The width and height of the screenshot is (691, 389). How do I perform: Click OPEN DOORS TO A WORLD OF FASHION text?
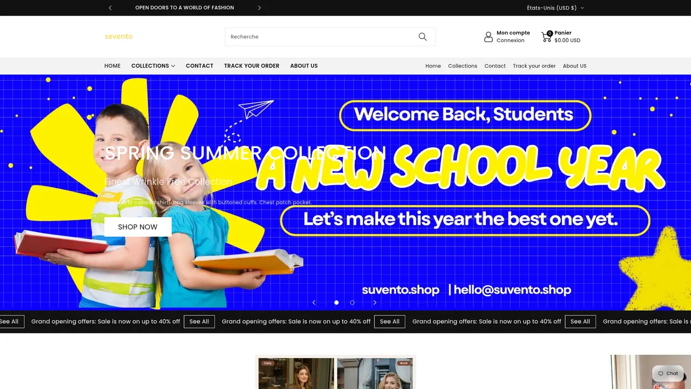185,8
